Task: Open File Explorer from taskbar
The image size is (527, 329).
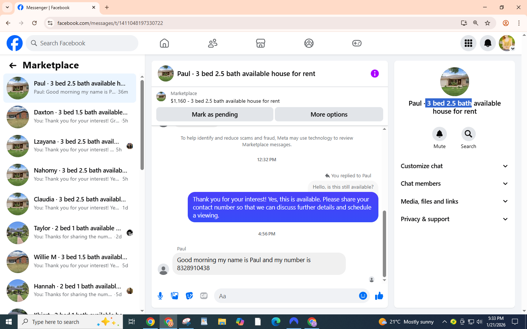Action: (222, 322)
